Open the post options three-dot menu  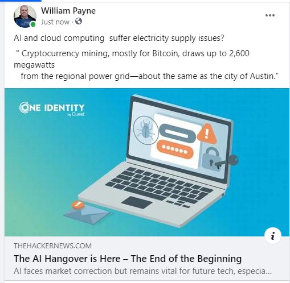270,15
